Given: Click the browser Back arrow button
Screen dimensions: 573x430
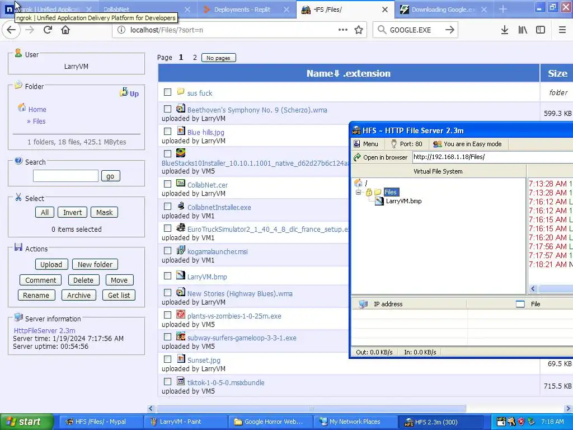Looking at the screenshot, I should point(11,30).
